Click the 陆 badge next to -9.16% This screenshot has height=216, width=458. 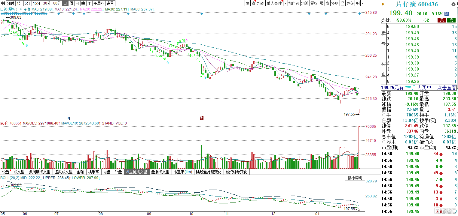click(447, 14)
